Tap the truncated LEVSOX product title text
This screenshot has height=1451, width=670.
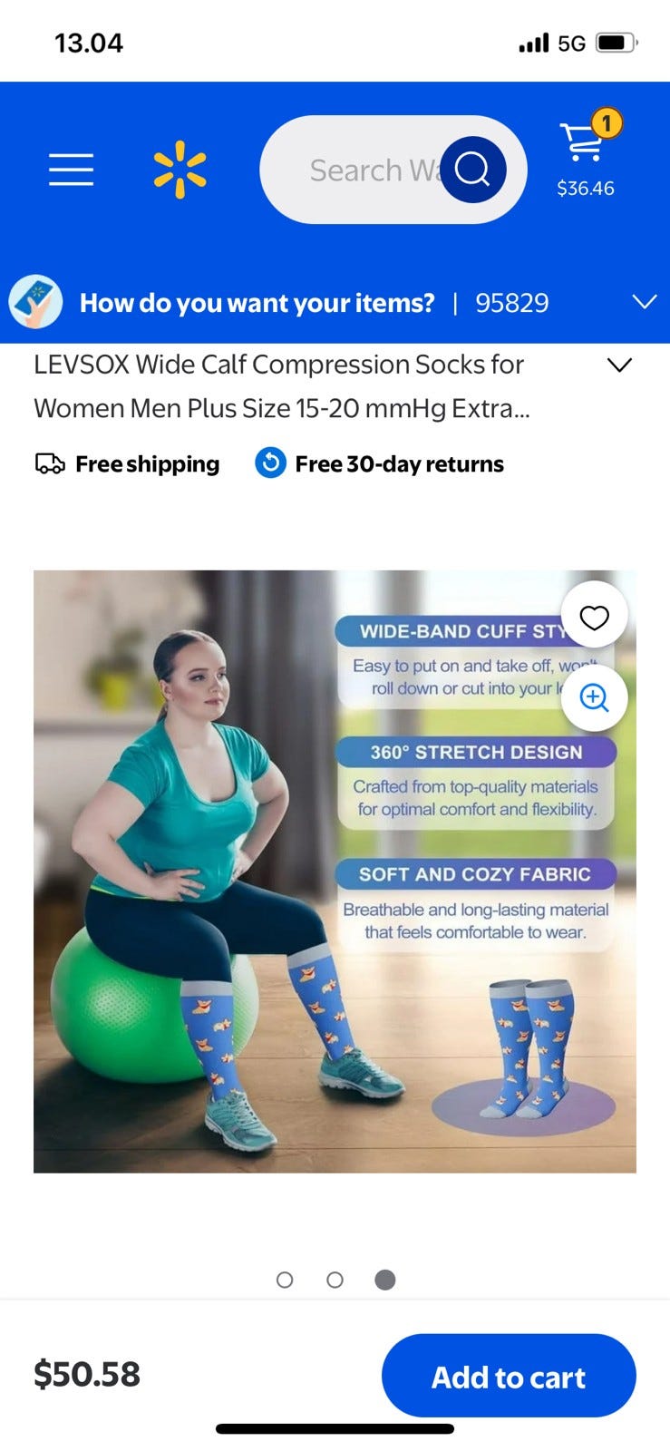click(281, 386)
